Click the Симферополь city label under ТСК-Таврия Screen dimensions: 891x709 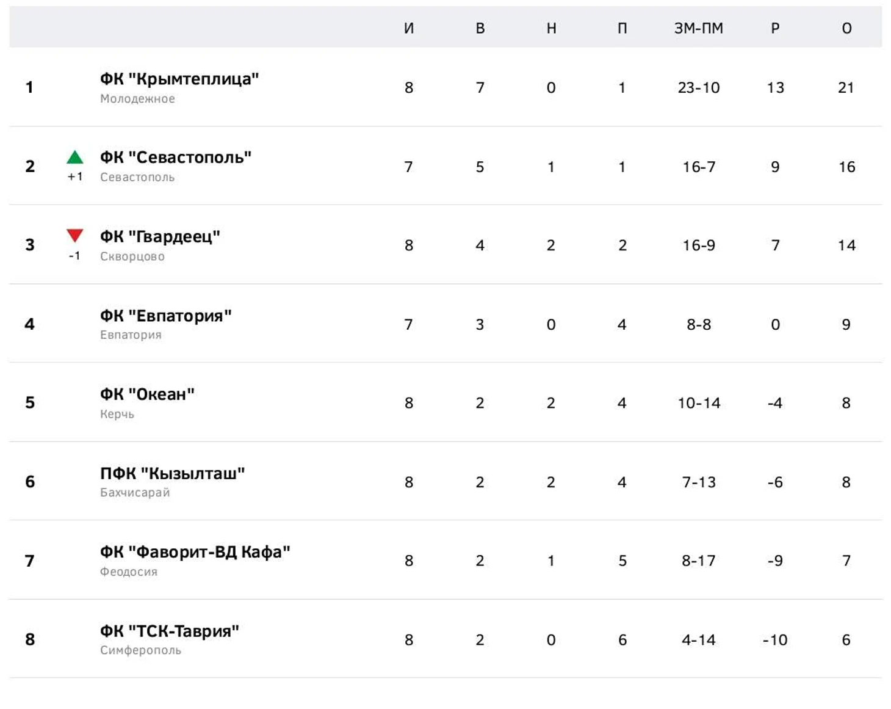coord(141,650)
